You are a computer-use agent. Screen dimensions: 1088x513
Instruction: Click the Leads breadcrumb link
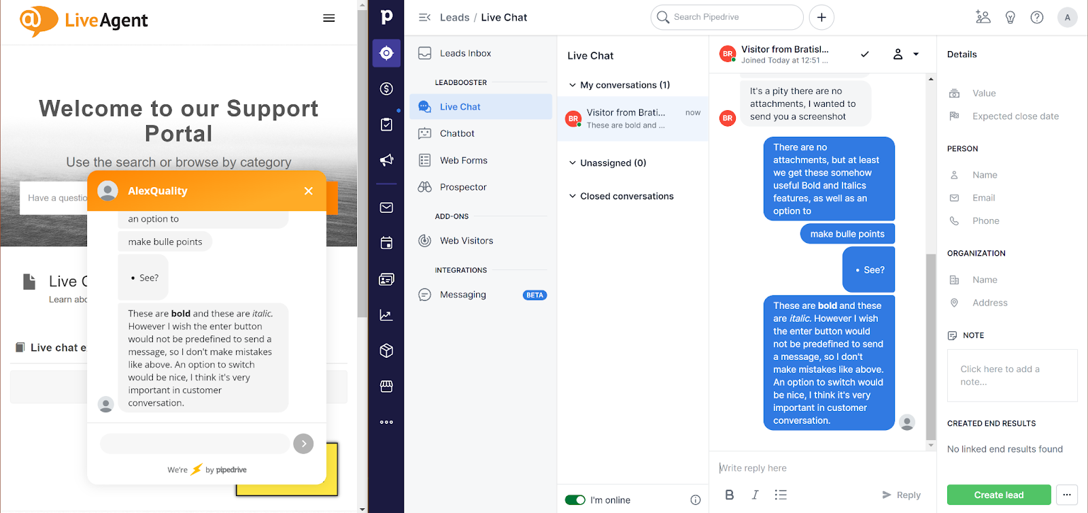[x=454, y=18]
